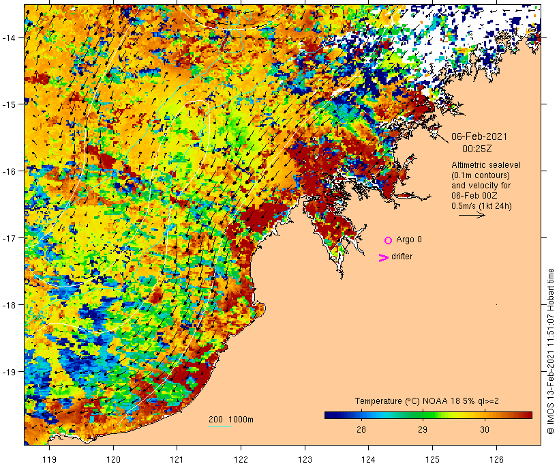Click the latitude label '-16'
This screenshot has height=464, width=559.
point(9,171)
